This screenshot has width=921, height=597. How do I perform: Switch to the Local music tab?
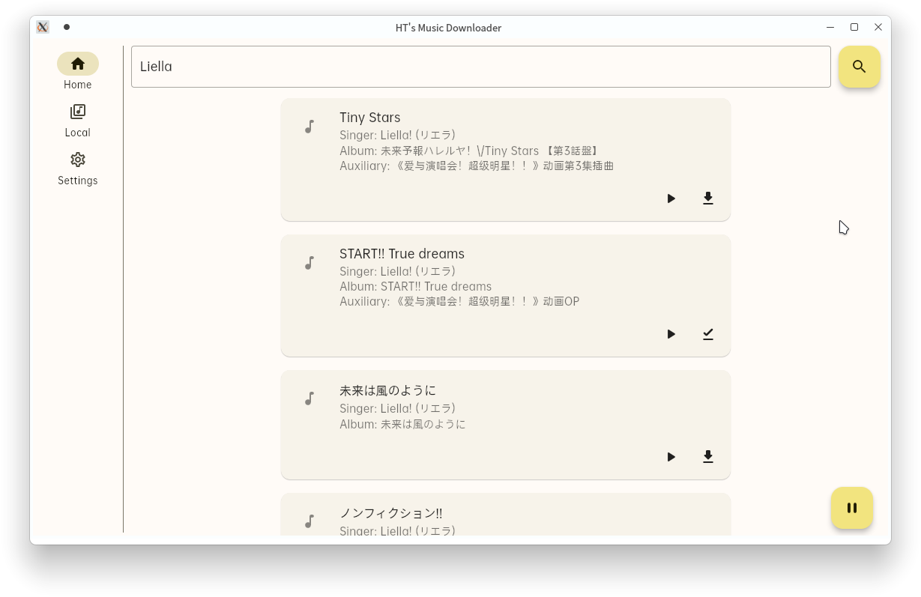point(77,120)
